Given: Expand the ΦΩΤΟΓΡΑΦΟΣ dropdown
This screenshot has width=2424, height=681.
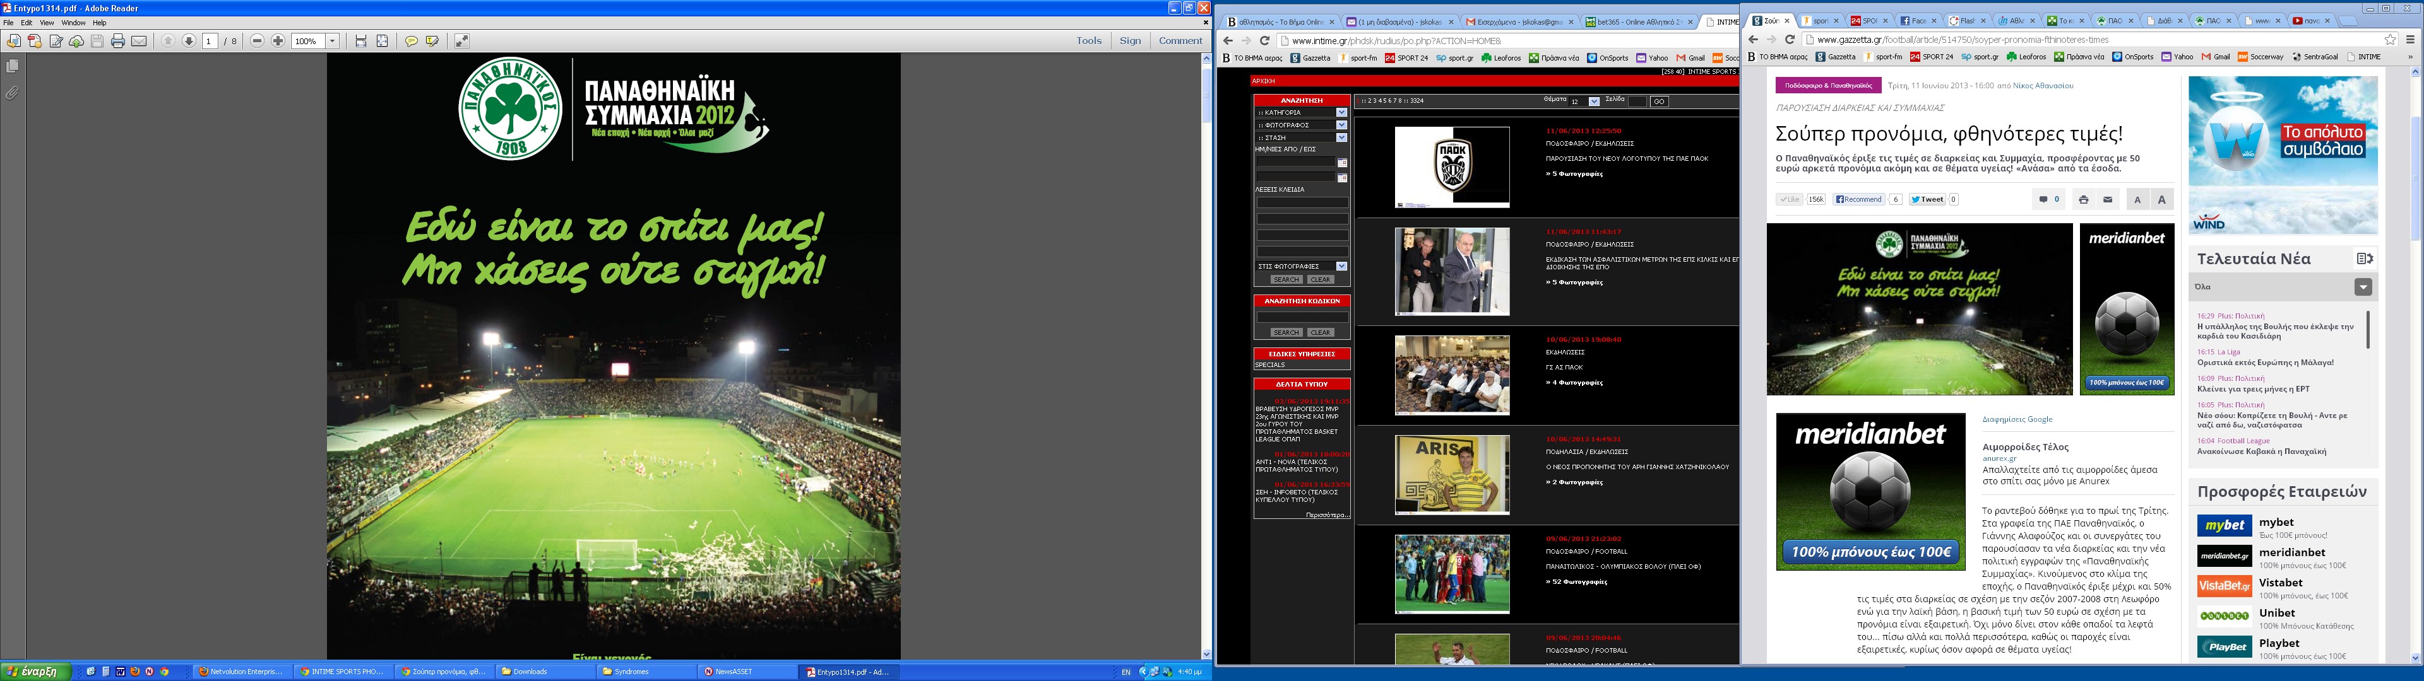Looking at the screenshot, I should 1341,125.
